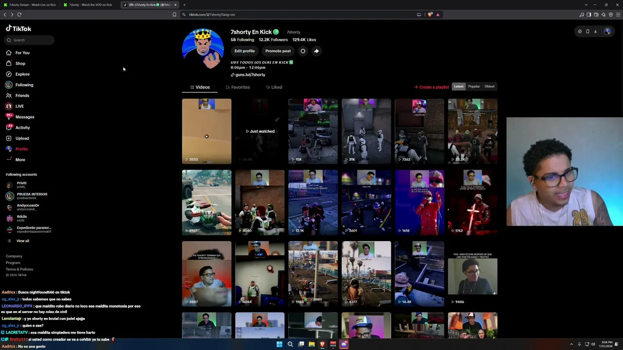623x350 pixels.
Task: Expand Terms & Policies footer section
Action: coord(19,269)
